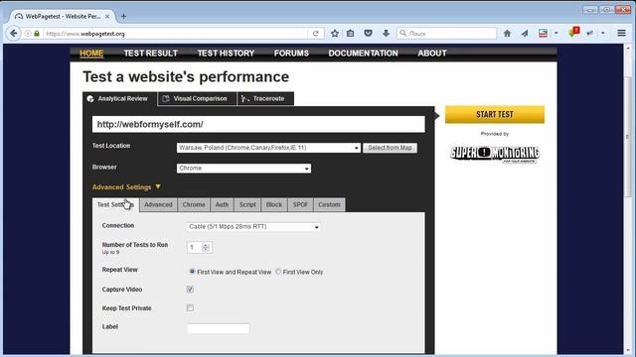Open the Super Monitoring sponsor logo
Image resolution: width=636 pixels, height=357 pixels.
click(495, 155)
